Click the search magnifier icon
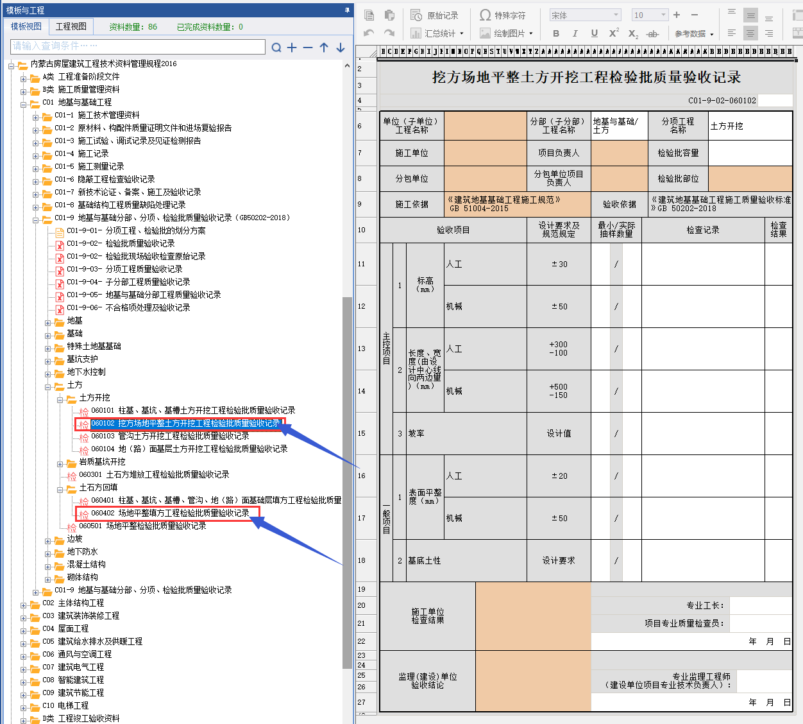Screen dimensions: 803x724 click(x=276, y=47)
